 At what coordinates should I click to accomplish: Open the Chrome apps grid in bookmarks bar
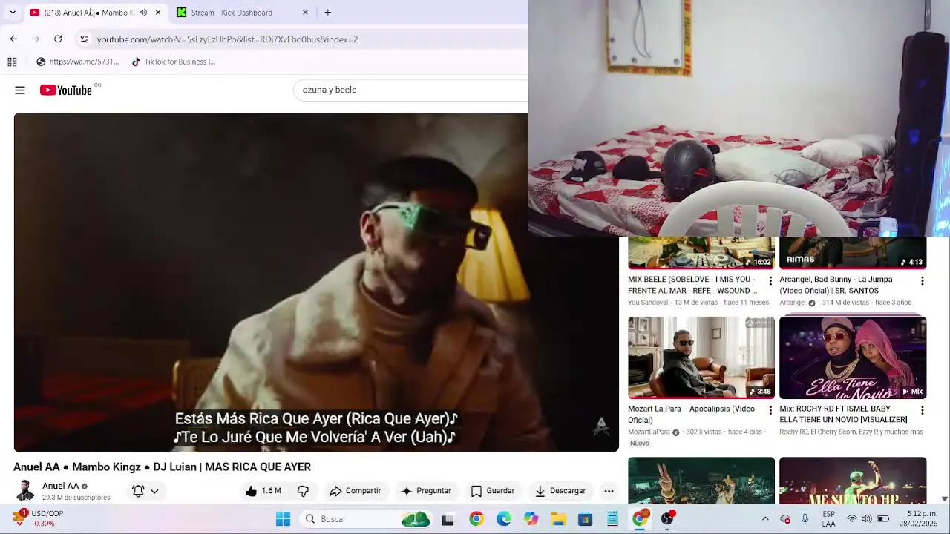[12, 62]
